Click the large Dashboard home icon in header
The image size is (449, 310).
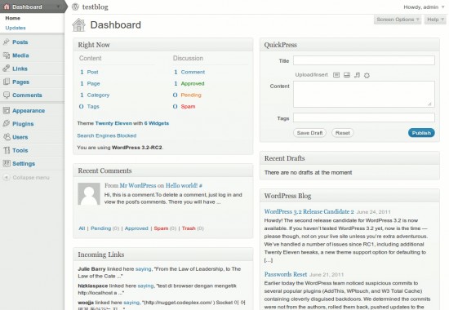tap(78, 25)
